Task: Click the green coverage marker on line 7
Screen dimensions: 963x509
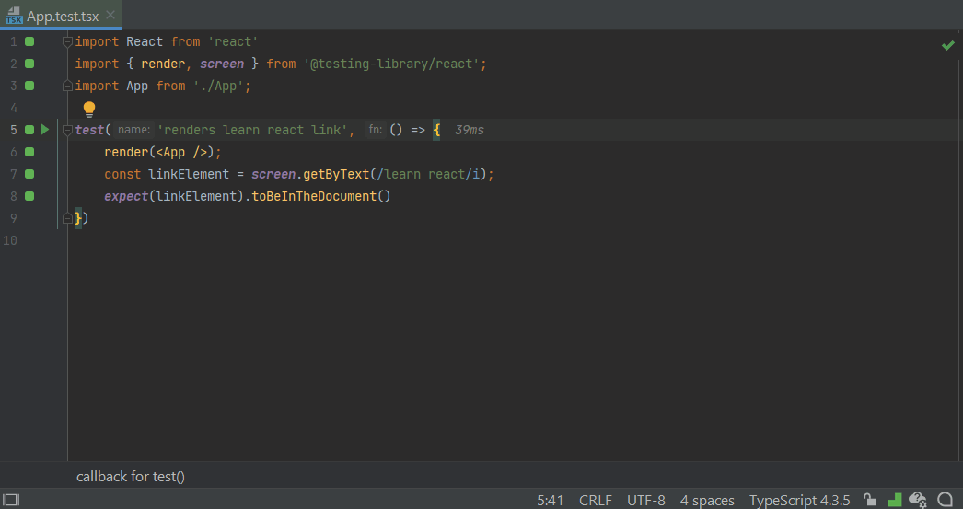Action: (x=29, y=174)
